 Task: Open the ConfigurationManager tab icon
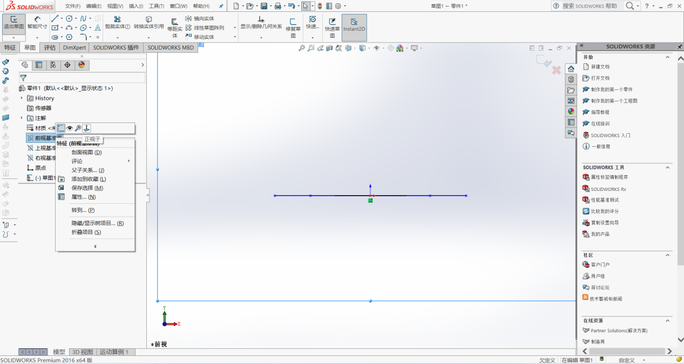coord(53,65)
